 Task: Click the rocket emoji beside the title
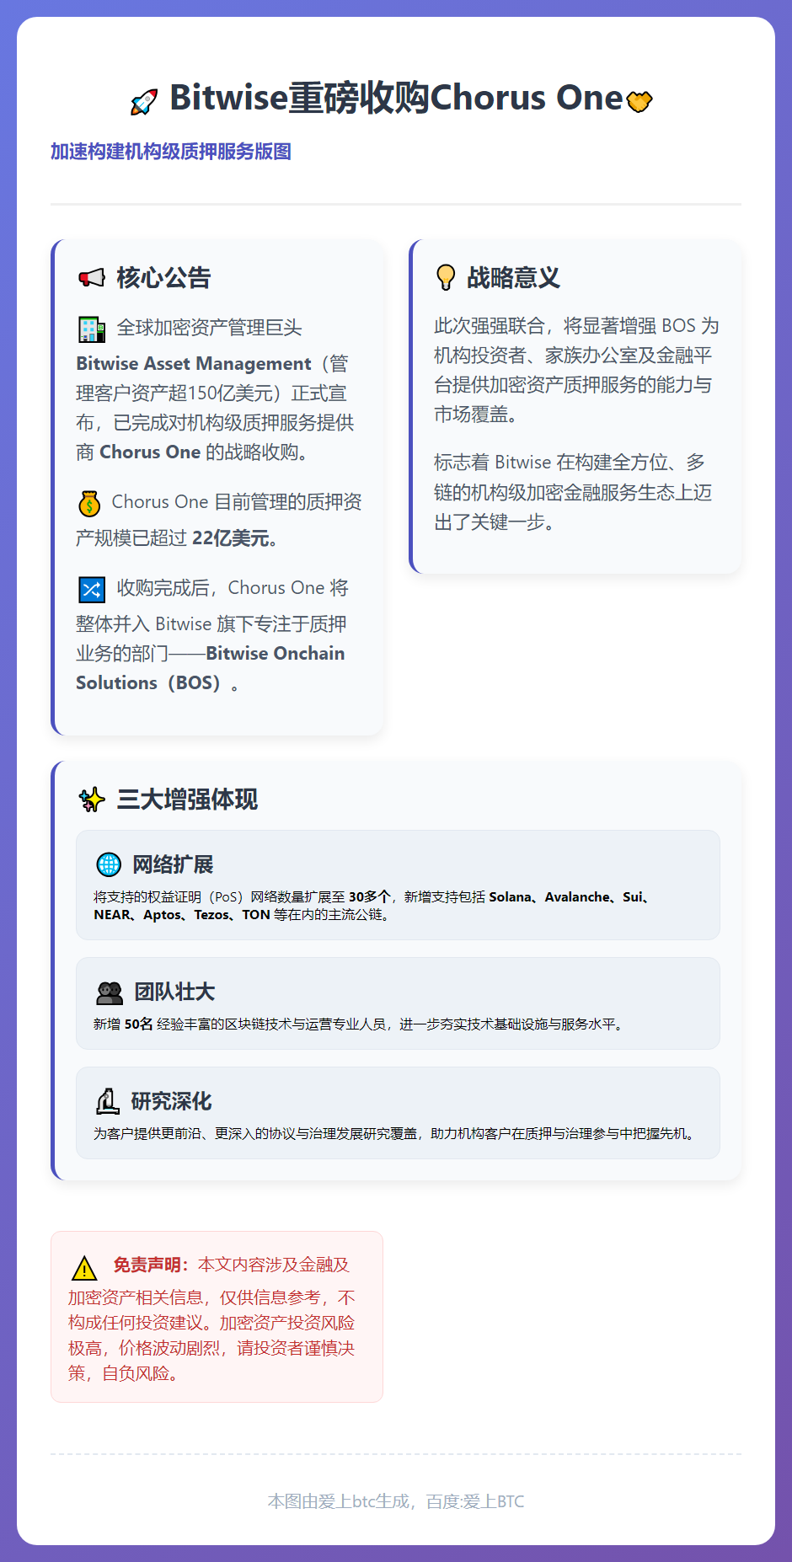(144, 102)
